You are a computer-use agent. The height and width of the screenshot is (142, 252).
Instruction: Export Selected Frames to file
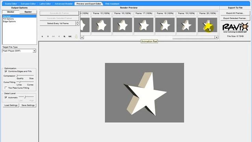pos(235,18)
